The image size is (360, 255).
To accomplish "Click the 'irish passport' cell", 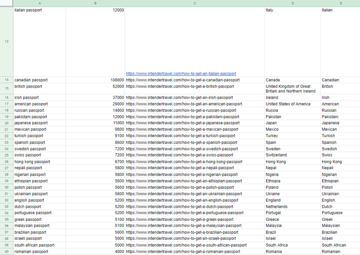I will click(x=39, y=97).
